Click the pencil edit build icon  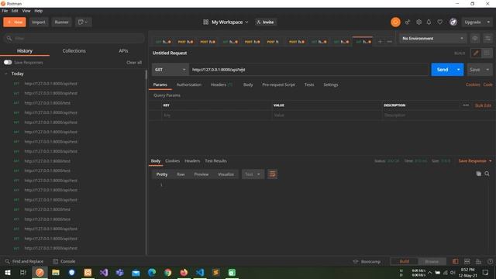click(x=476, y=53)
